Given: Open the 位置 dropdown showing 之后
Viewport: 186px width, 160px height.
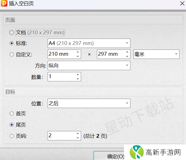Looking at the screenshot, I should [x=89, y=103].
